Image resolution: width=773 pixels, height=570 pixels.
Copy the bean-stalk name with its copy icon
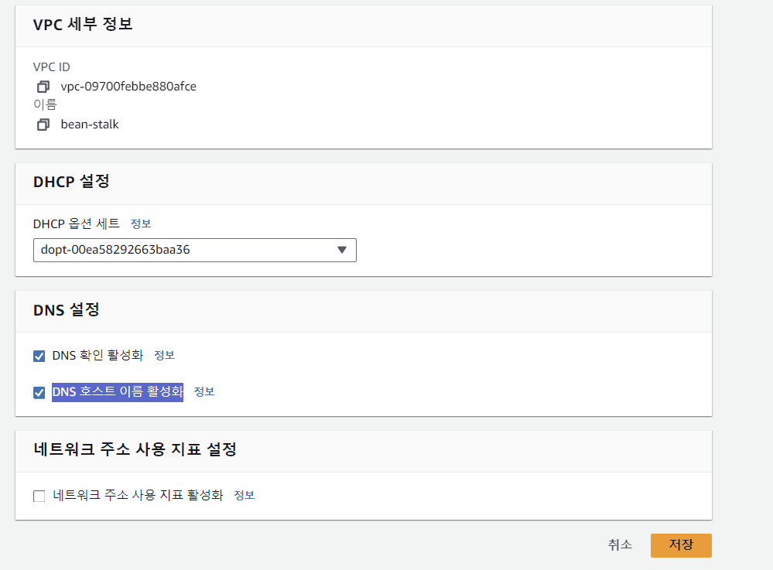(x=43, y=125)
